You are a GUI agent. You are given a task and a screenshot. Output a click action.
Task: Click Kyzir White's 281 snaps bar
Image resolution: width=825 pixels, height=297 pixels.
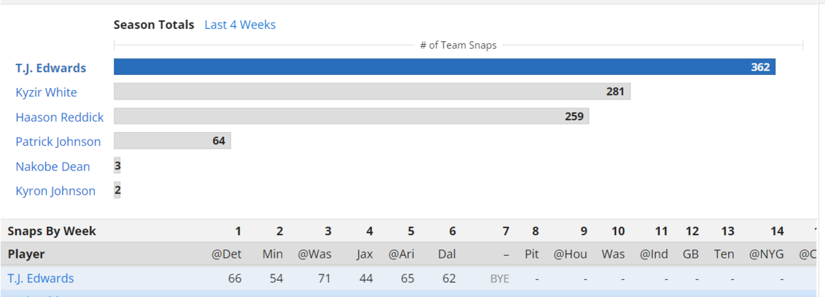[371, 91]
